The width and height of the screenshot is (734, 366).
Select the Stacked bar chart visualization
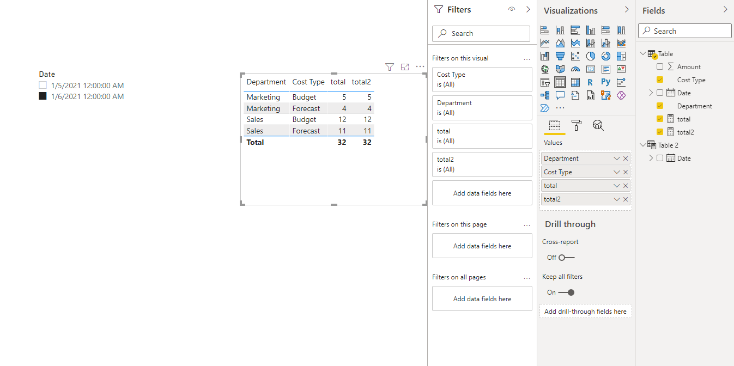[x=545, y=30]
